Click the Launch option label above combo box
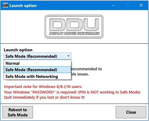 click(x=18, y=50)
